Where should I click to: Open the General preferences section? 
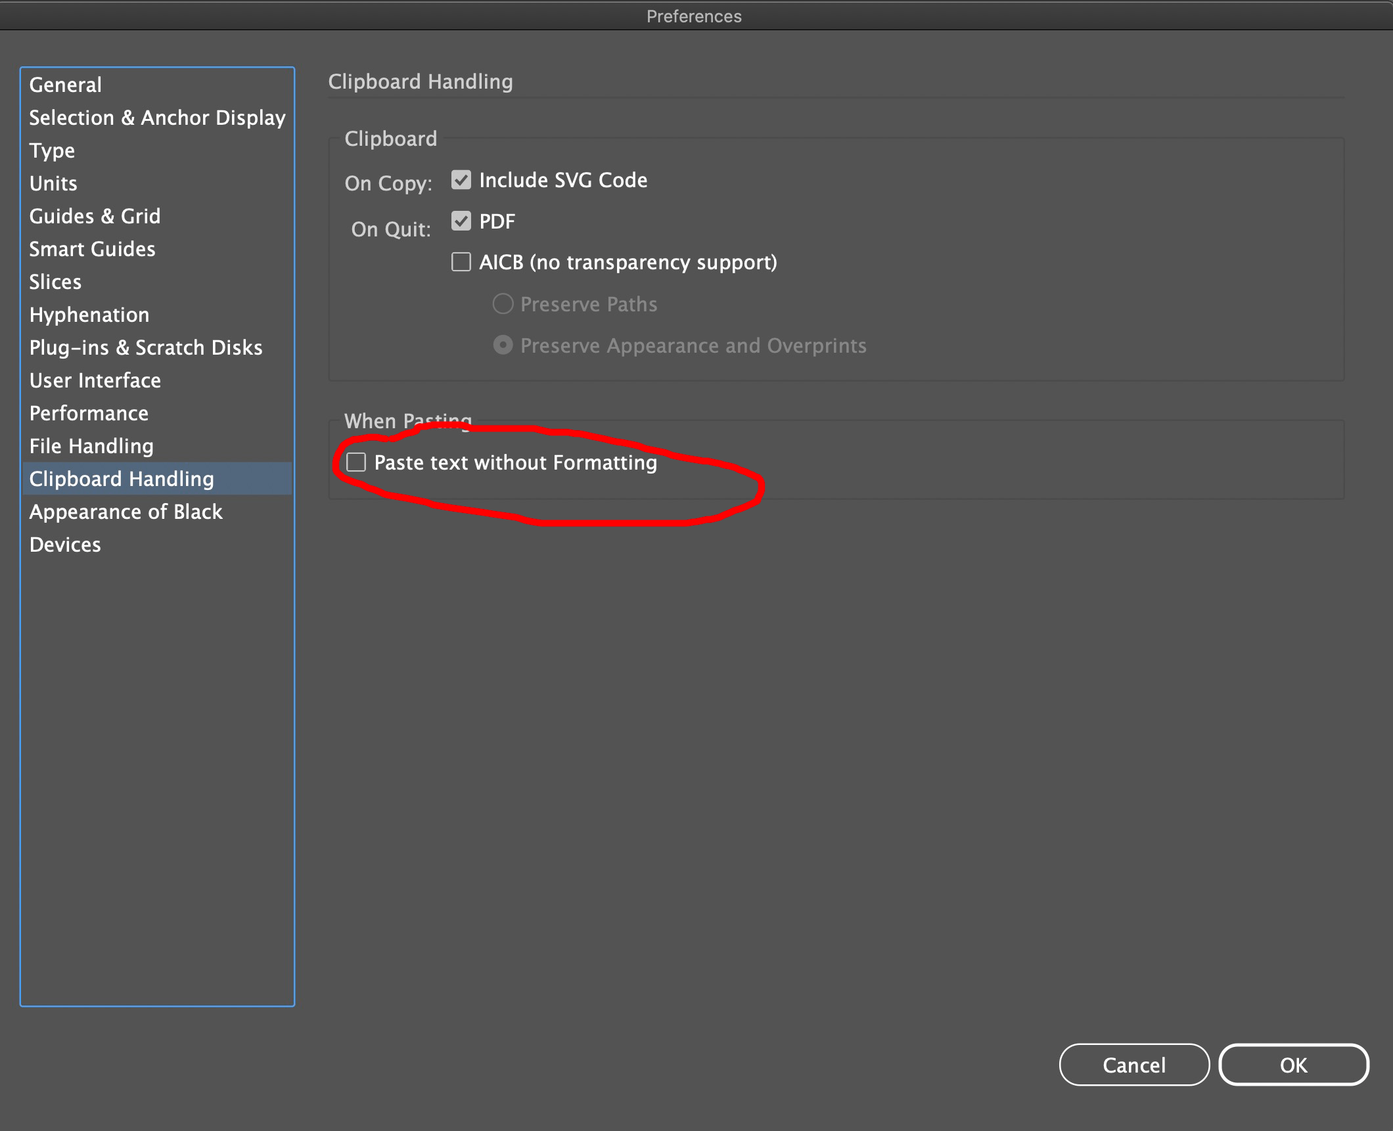[x=65, y=85]
